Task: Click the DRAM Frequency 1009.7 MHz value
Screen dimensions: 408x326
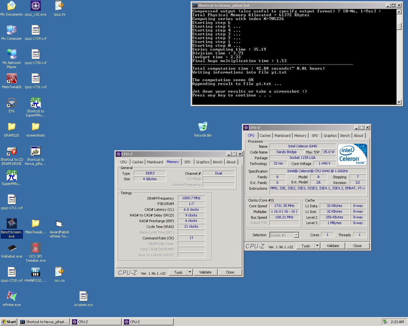Action: (x=191, y=198)
